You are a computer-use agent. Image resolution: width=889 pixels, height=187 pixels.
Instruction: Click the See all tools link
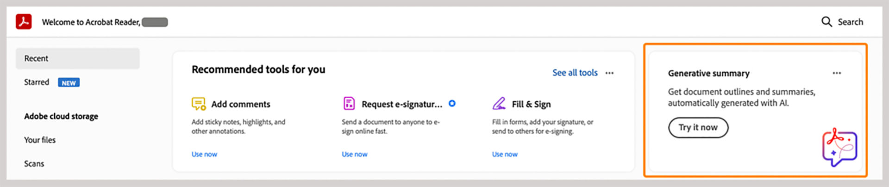point(575,73)
